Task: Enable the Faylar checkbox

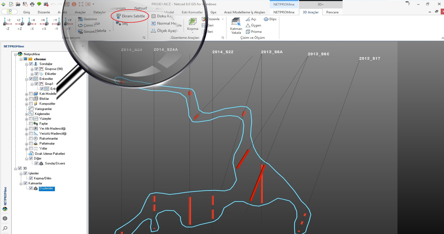Action: [31, 124]
